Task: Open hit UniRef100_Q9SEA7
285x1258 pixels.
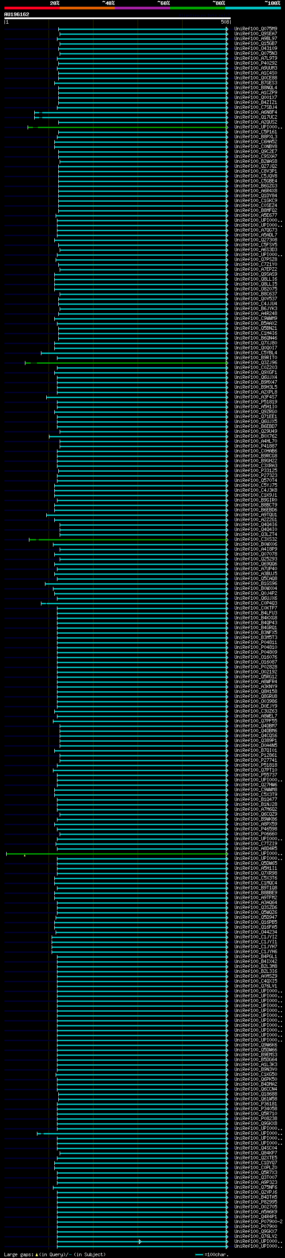Action: pyautogui.click(x=256, y=34)
